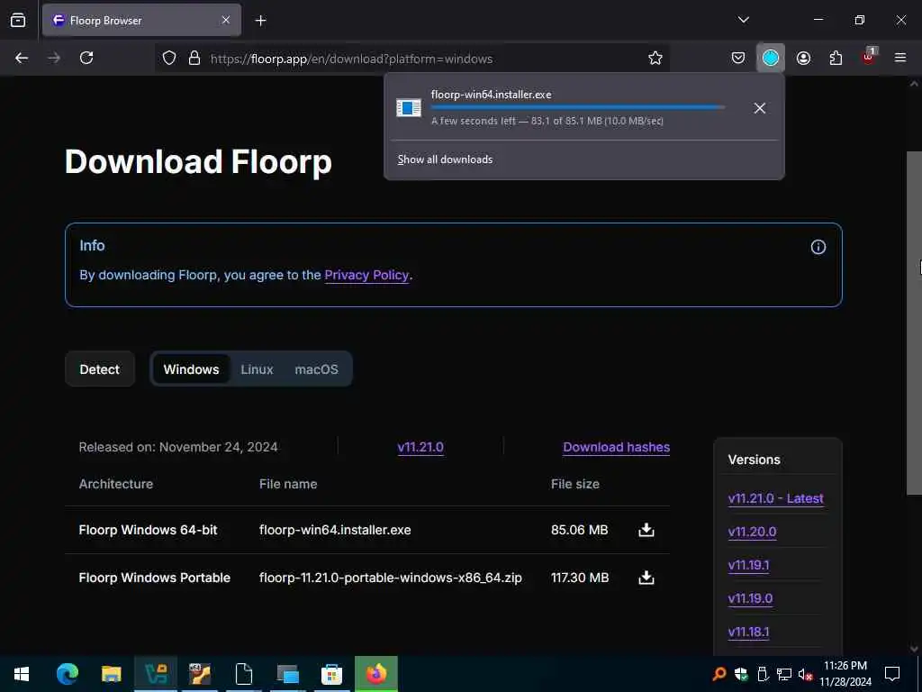
Task: Open the Windows Start menu
Action: coord(22,674)
